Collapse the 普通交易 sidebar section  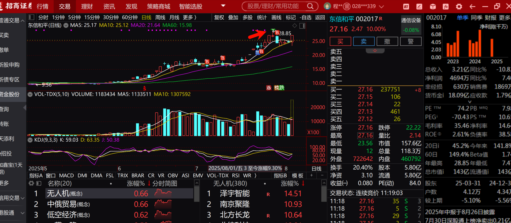[x=23, y=21]
